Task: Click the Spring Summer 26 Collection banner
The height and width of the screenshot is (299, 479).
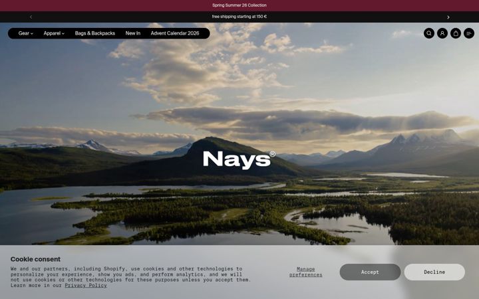Action: pyautogui.click(x=239, y=5)
